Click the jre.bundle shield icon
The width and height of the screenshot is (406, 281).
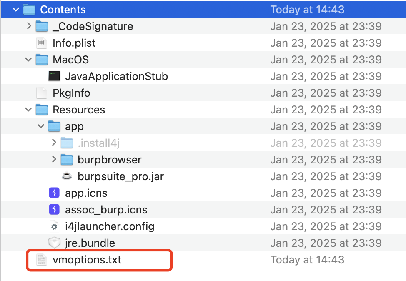coord(54,243)
